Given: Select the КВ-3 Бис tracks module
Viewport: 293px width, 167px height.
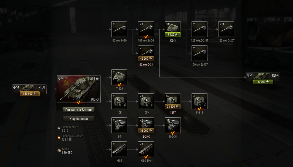Looking at the screenshot, I should click(x=146, y=149).
